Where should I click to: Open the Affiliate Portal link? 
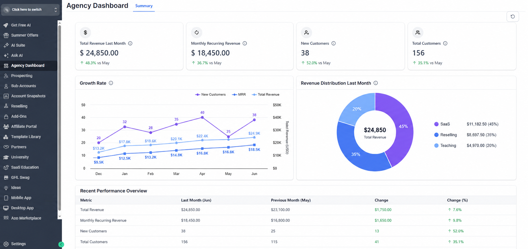[24, 126]
